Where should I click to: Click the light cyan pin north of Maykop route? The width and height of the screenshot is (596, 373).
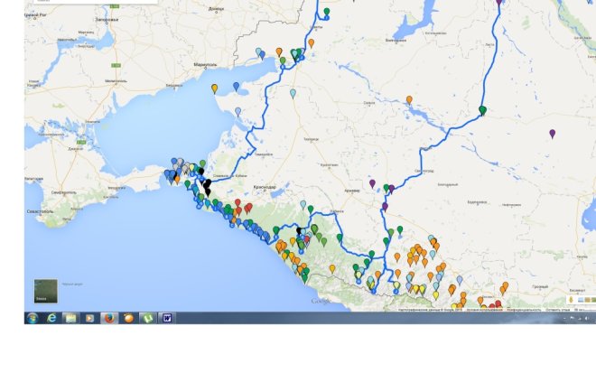(303, 205)
